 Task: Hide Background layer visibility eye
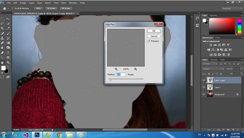point(204,94)
